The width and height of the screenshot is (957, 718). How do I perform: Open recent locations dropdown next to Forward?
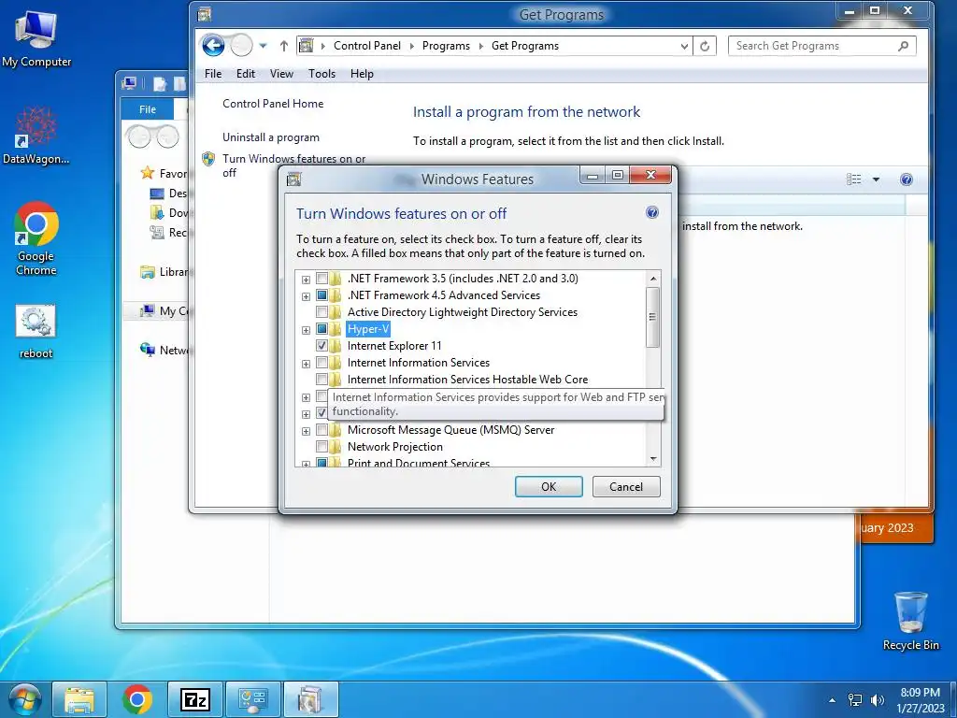pos(263,46)
